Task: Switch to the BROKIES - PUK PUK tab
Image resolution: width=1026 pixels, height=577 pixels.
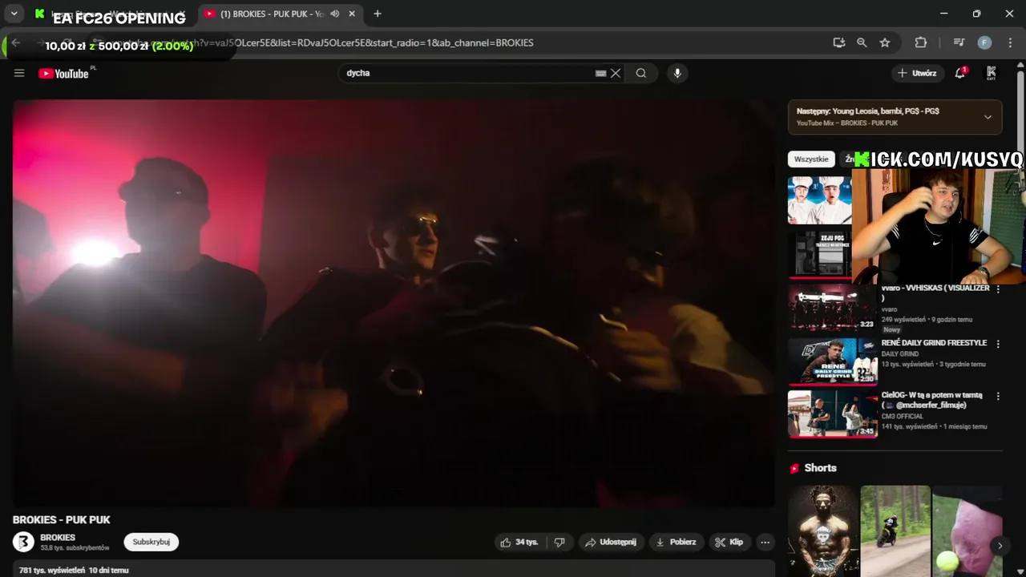Action: (x=271, y=14)
